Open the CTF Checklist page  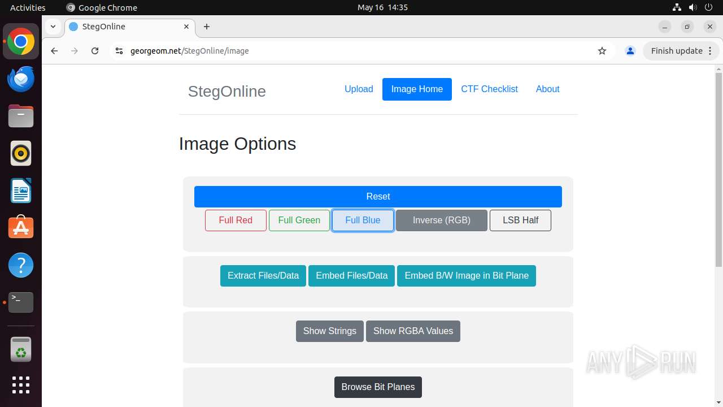[489, 89]
